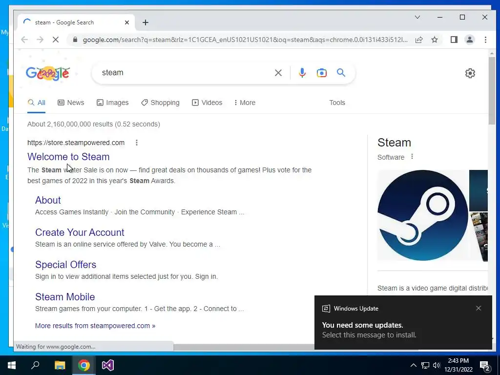Click the Chrome address bar URL

click(x=245, y=40)
